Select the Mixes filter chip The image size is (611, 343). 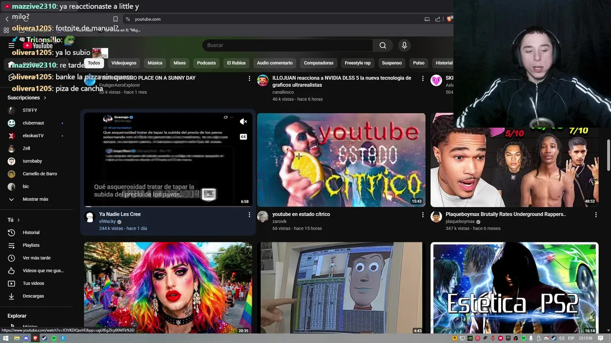click(179, 63)
